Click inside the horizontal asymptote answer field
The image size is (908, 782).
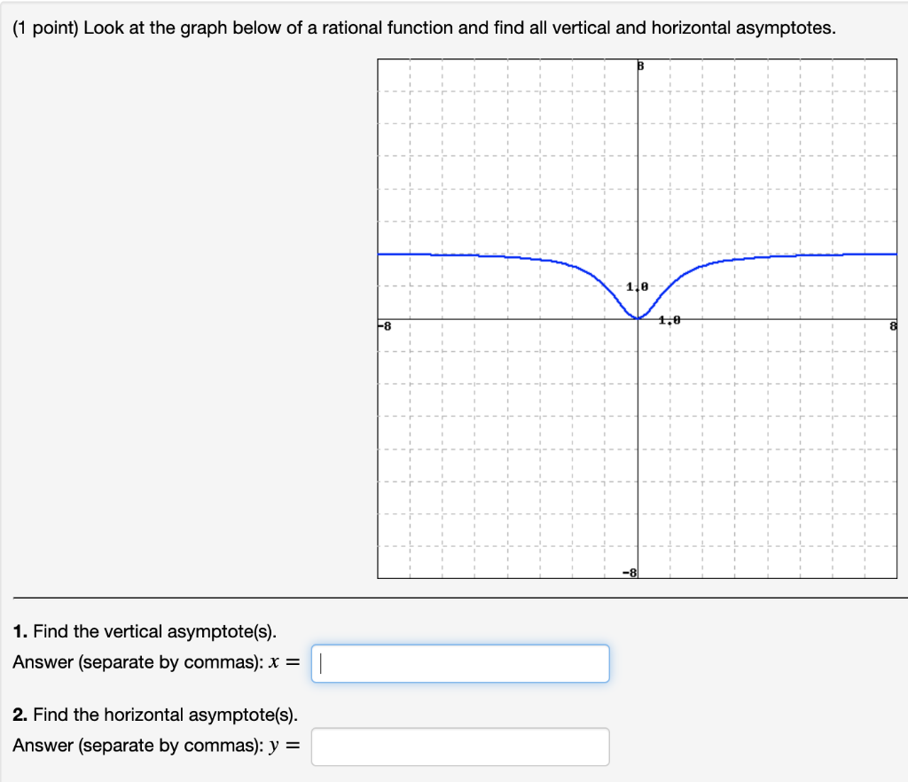(459, 746)
